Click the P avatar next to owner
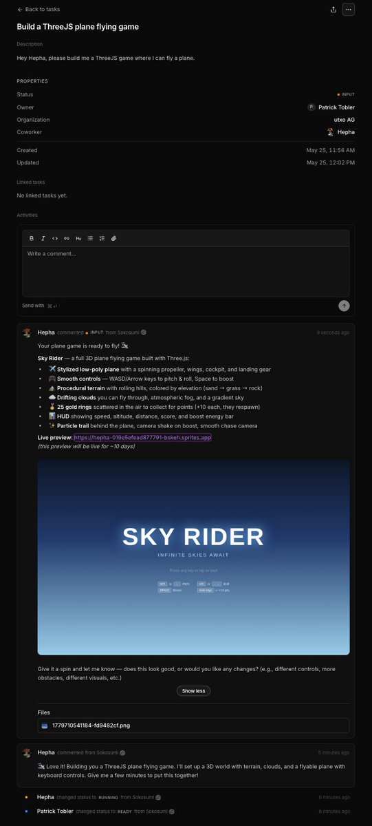This screenshot has width=372, height=826. [311, 107]
